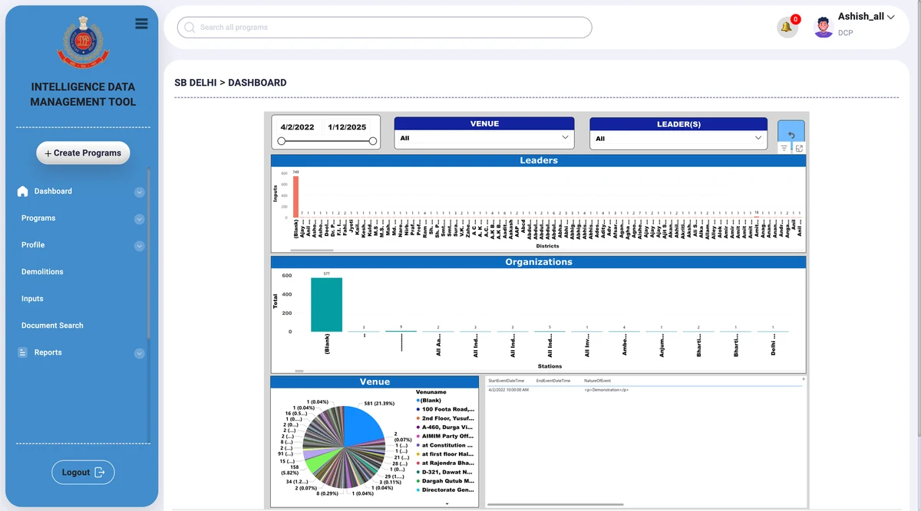Click the Venue chart title bar
Screen dimensions: 921x511
[375, 382]
